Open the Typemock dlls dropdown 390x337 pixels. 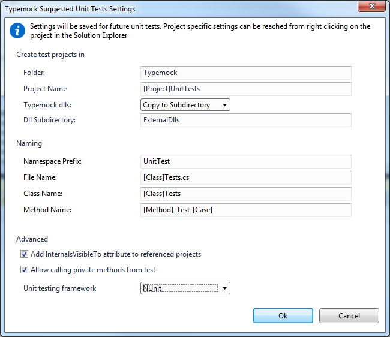(185, 105)
